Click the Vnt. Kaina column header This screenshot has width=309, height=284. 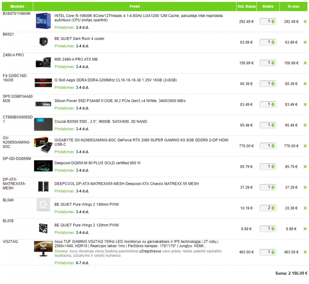[247, 6]
